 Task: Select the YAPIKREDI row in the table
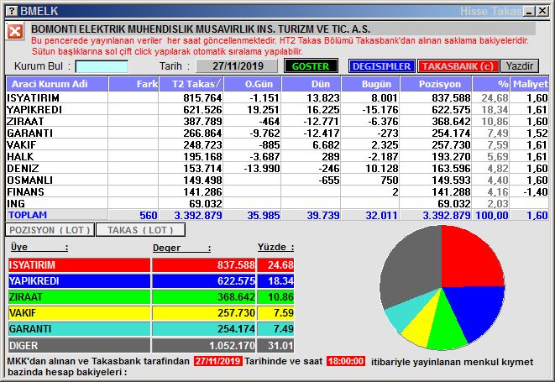pyautogui.click(x=277, y=109)
